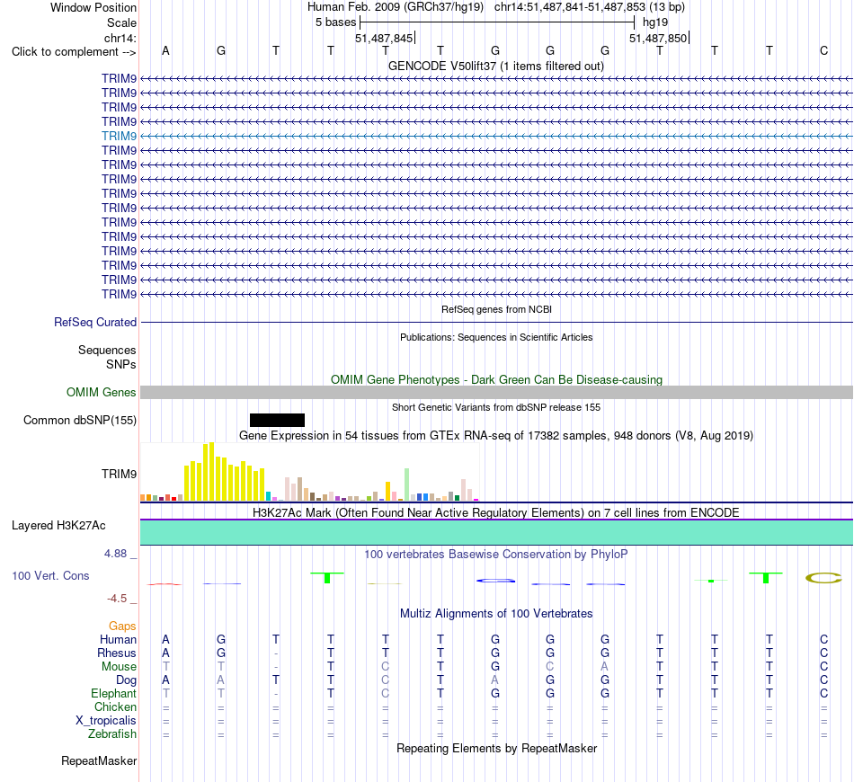Click the hg19 assembly label

655,22
